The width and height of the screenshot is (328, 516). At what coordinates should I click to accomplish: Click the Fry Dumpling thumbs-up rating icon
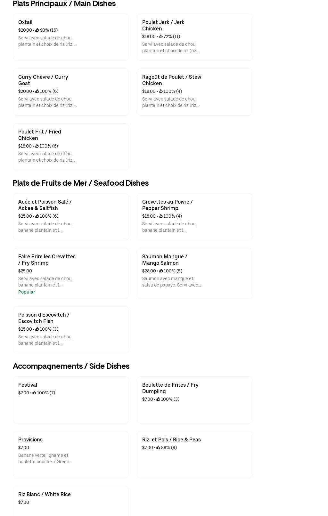pyautogui.click(x=158, y=399)
